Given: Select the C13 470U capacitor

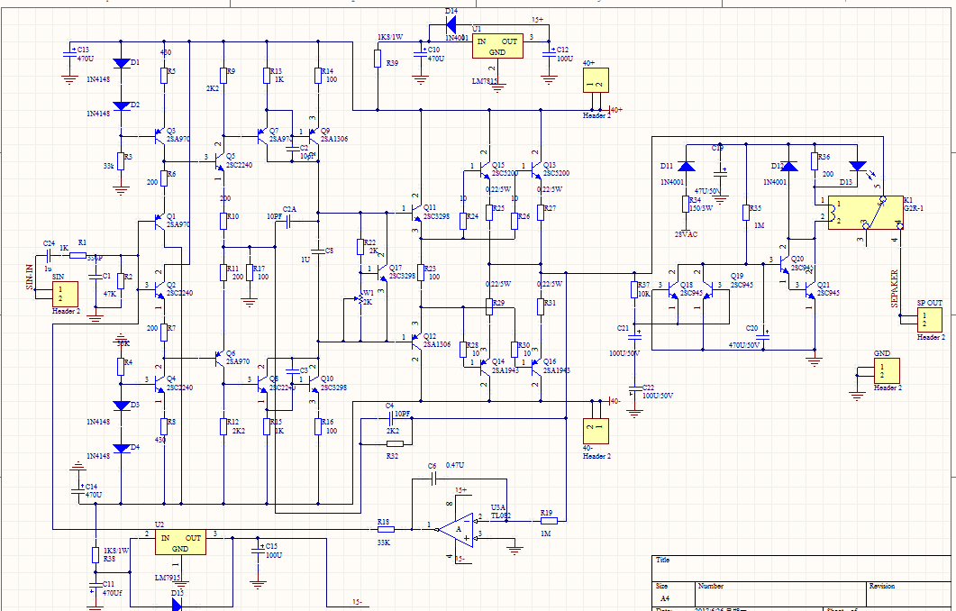Looking at the screenshot, I should tap(69, 54).
